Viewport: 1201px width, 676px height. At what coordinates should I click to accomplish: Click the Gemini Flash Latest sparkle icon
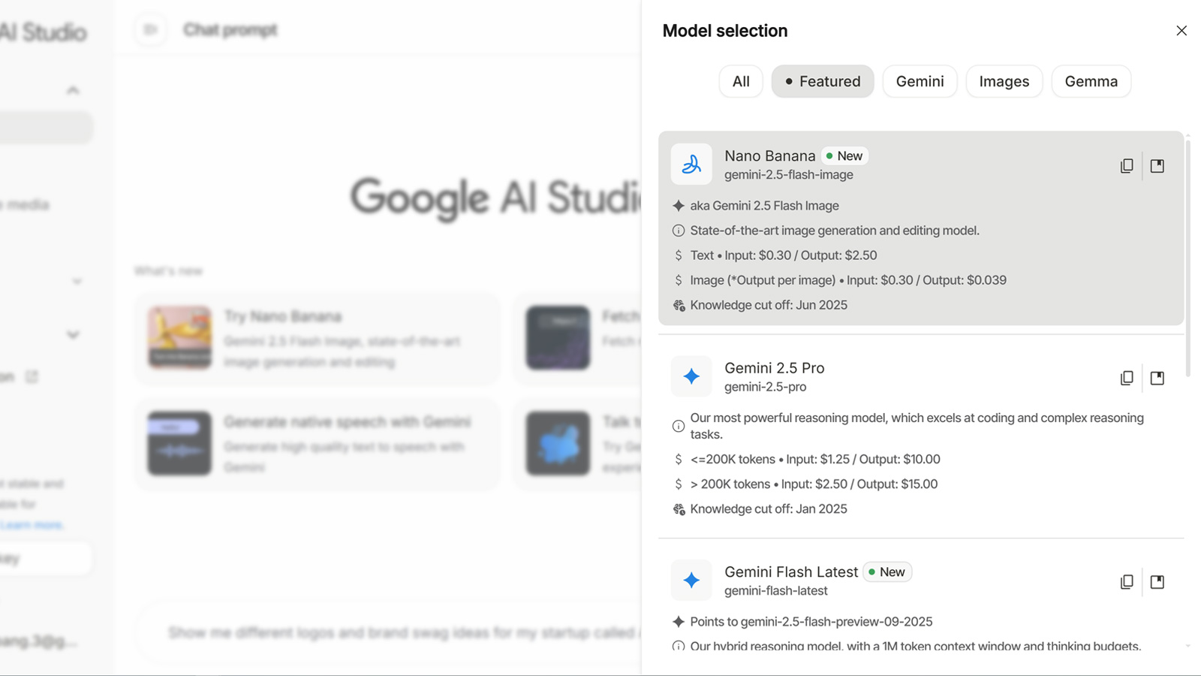coord(691,581)
